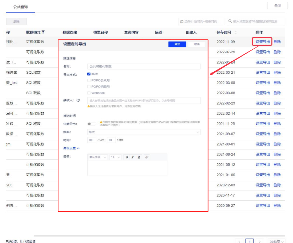Click the 接收人 recipient input field
Viewport: 293px width, 243px height.
(144, 101)
